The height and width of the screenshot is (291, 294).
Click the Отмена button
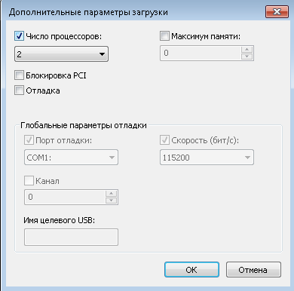(253, 270)
